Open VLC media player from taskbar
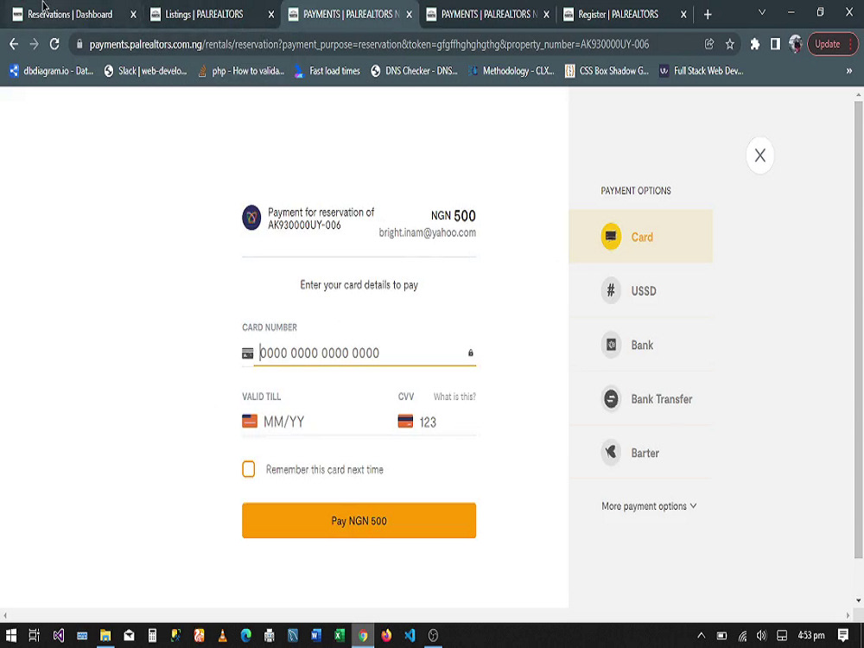Image resolution: width=864 pixels, height=648 pixels. (223, 635)
